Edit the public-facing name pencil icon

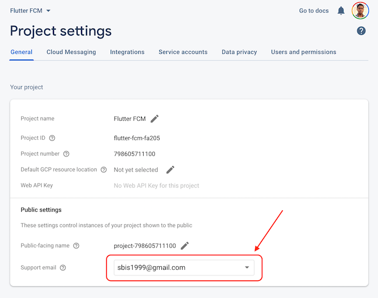185,246
